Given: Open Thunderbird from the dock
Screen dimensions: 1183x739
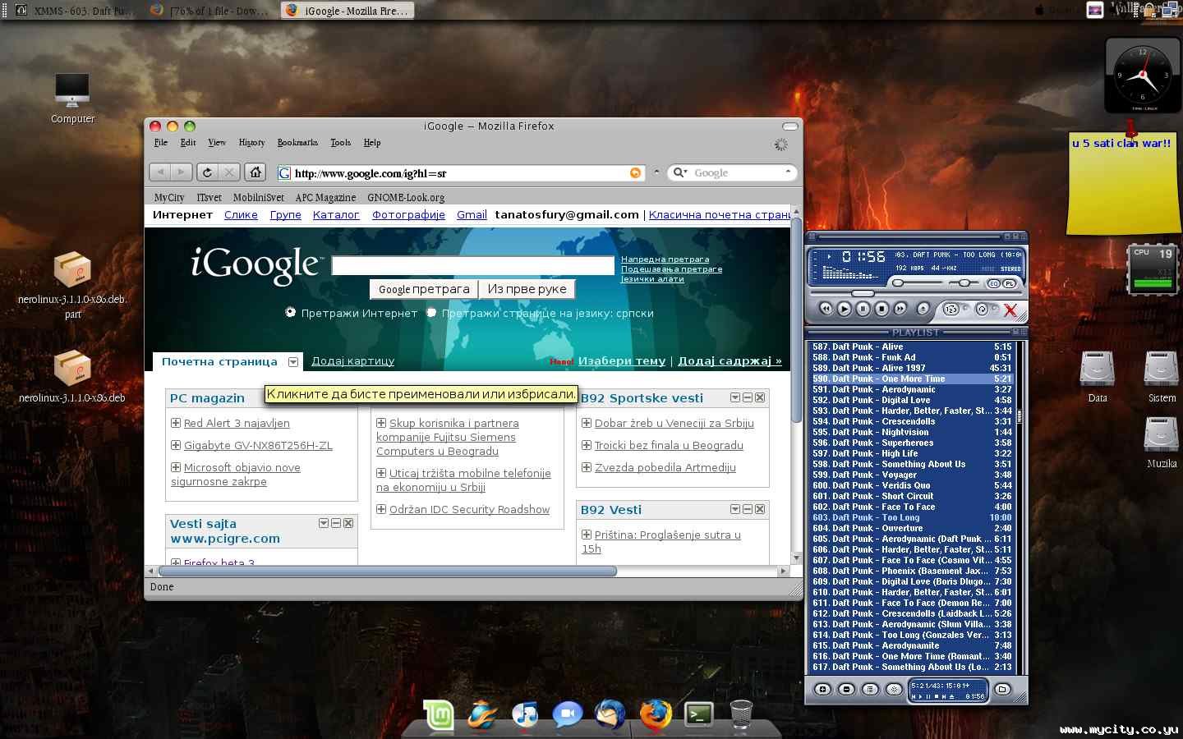Looking at the screenshot, I should 610,714.
